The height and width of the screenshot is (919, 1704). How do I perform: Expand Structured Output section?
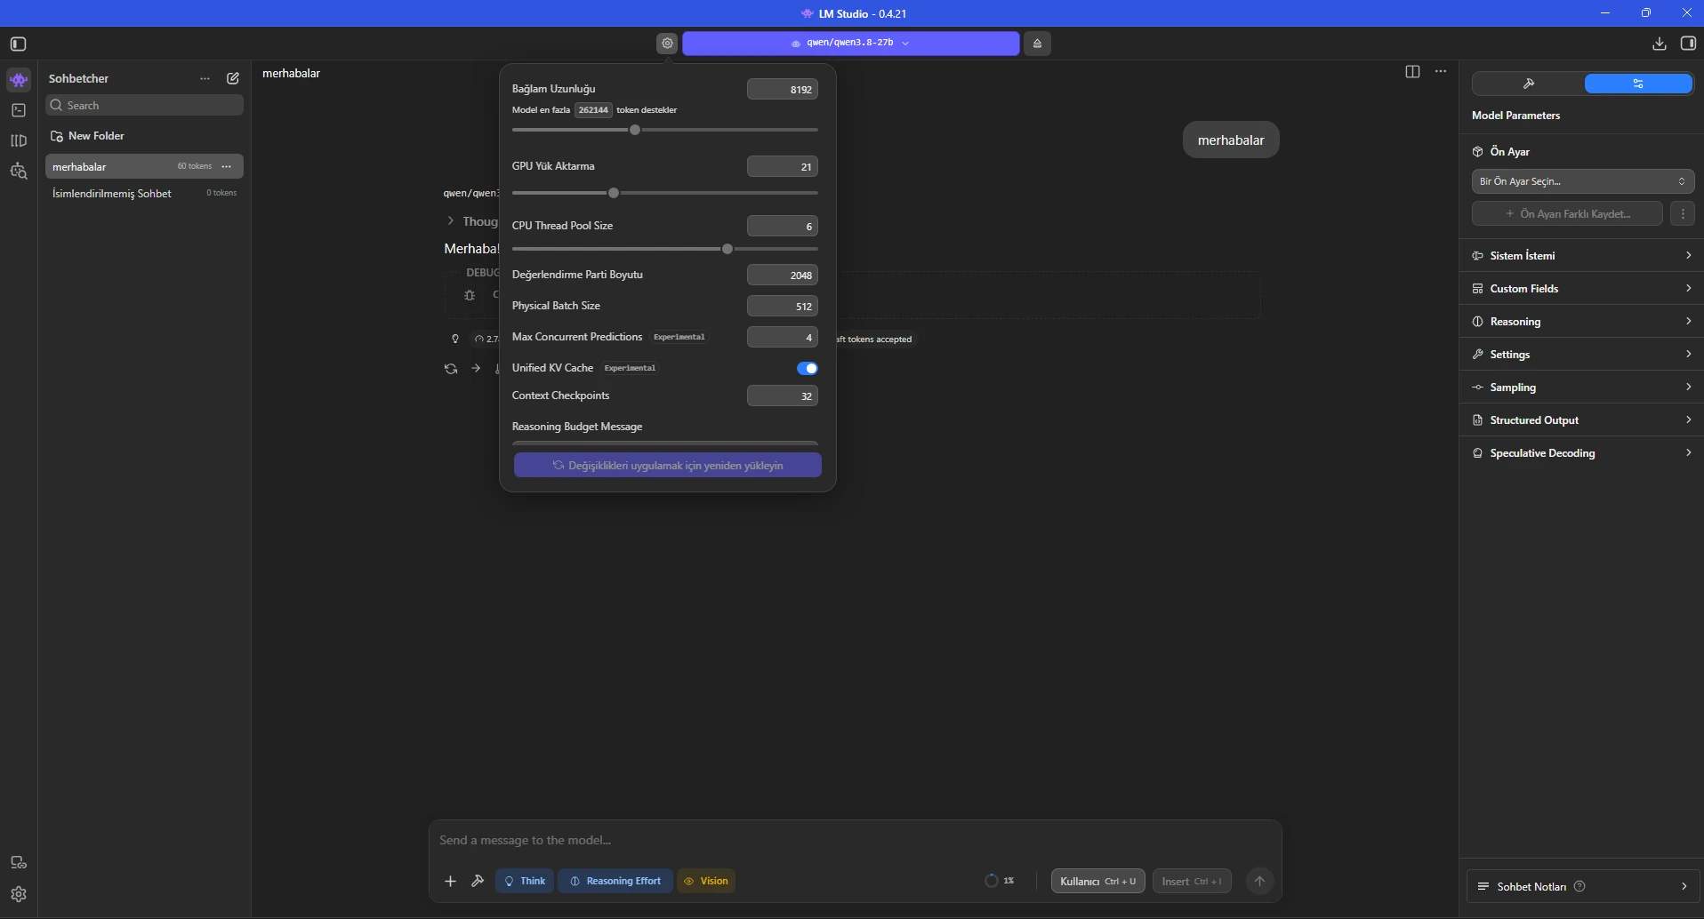tap(1581, 420)
